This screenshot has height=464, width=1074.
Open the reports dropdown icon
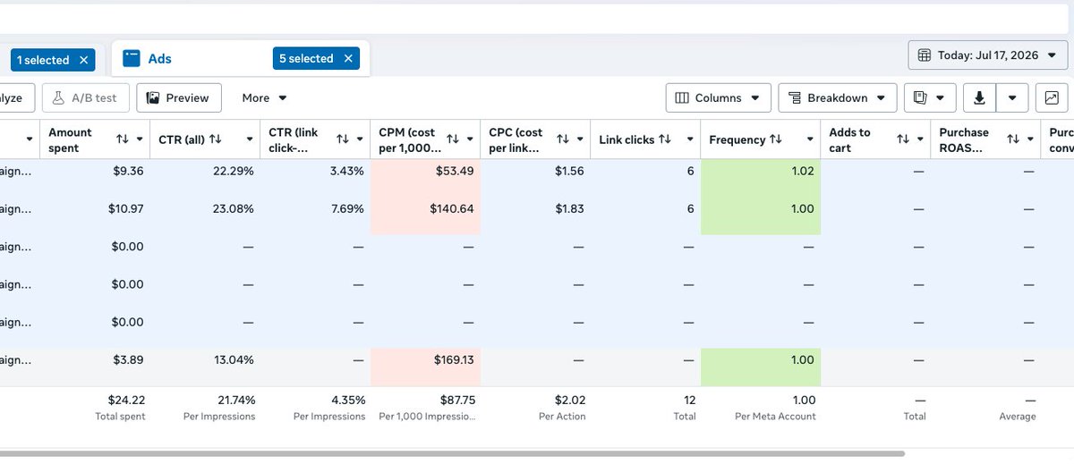pos(930,98)
